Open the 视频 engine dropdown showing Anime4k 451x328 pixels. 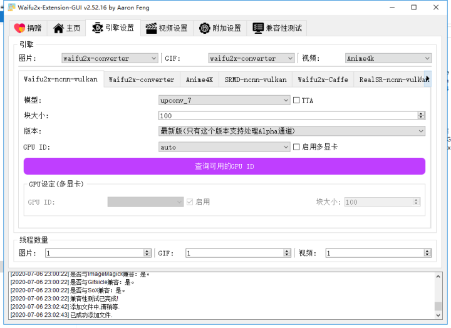(x=388, y=58)
